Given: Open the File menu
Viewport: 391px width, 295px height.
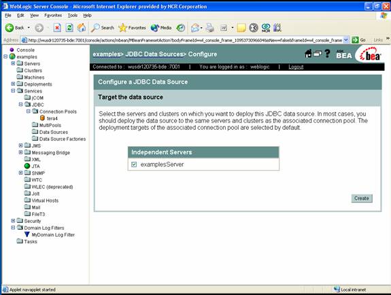Looking at the screenshot, I should (x=8, y=16).
